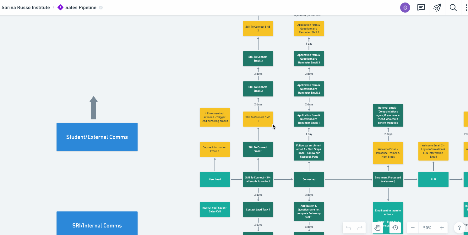Select the Connected node
The height and width of the screenshot is (235, 468).
tap(309, 179)
